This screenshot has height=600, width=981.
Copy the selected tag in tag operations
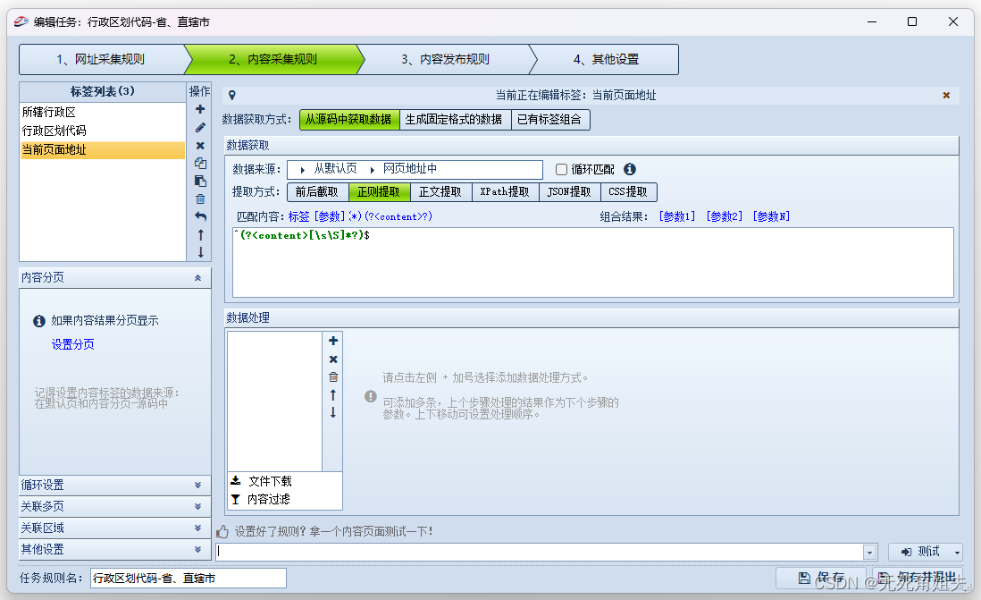pyautogui.click(x=200, y=164)
